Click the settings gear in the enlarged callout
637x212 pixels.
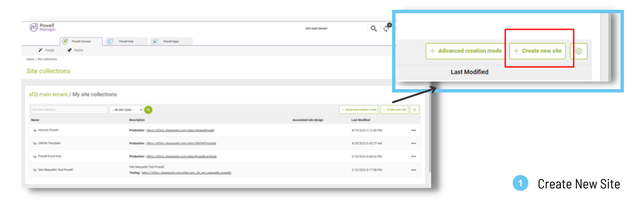pyautogui.click(x=579, y=51)
